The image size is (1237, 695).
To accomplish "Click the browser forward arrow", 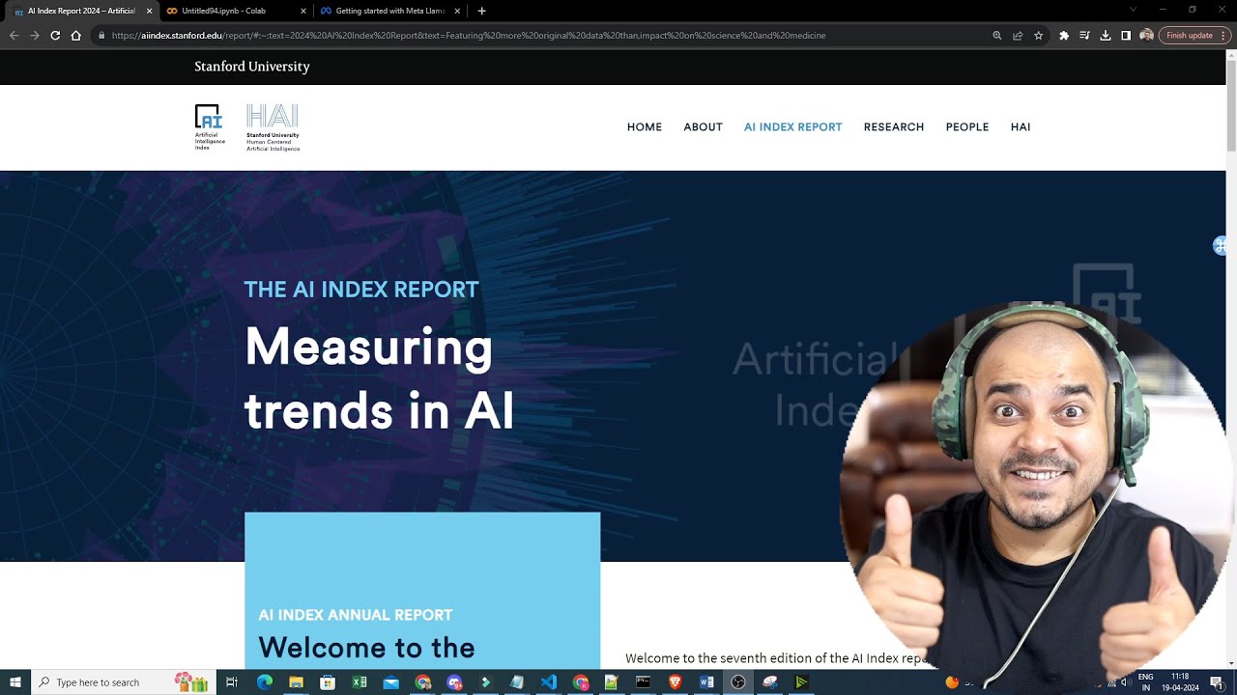I will 35,36.
